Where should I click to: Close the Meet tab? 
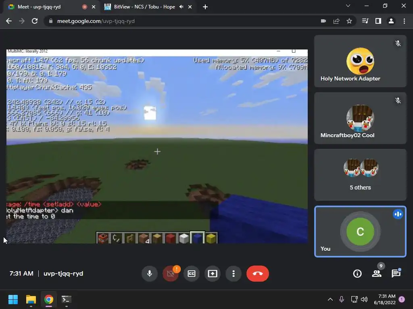coord(94,7)
